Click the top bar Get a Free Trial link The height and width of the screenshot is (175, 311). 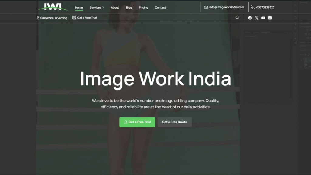pos(87,18)
